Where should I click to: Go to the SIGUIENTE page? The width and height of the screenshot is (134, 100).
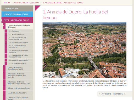118,94
